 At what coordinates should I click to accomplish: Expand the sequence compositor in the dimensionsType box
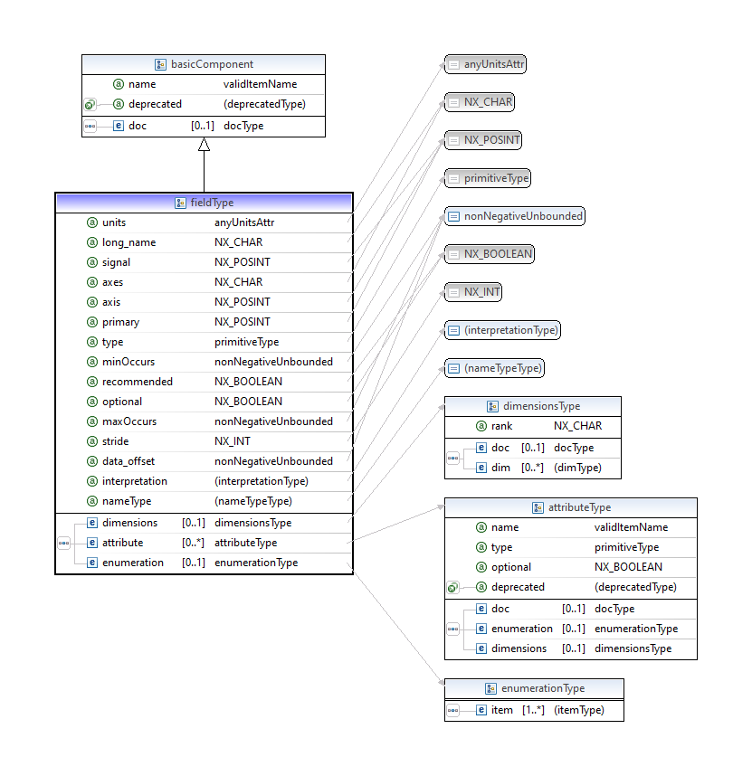(x=453, y=458)
